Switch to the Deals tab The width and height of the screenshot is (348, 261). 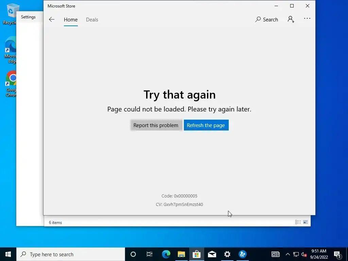pos(92,19)
